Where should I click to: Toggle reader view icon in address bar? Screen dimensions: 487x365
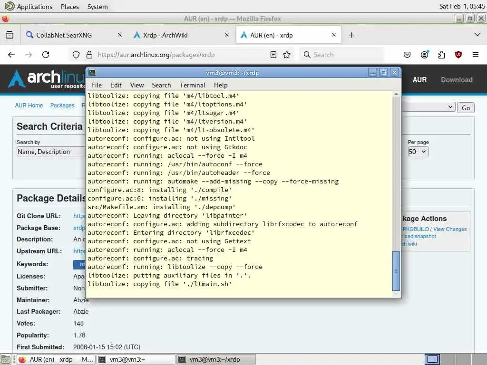273,55
